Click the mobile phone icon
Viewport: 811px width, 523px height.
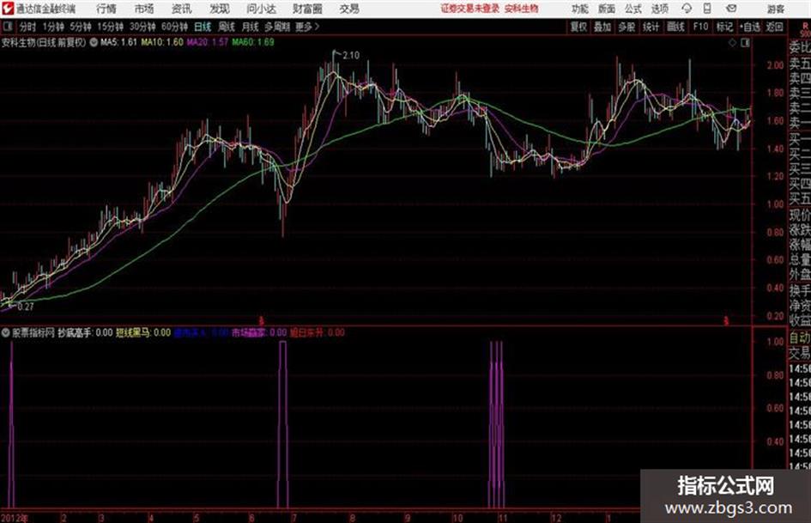(x=707, y=9)
